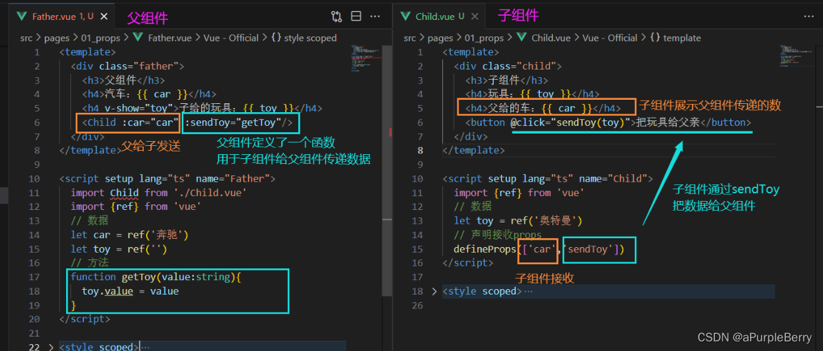
Task: Click 'class="child"' in Child.vue
Action: coord(519,66)
